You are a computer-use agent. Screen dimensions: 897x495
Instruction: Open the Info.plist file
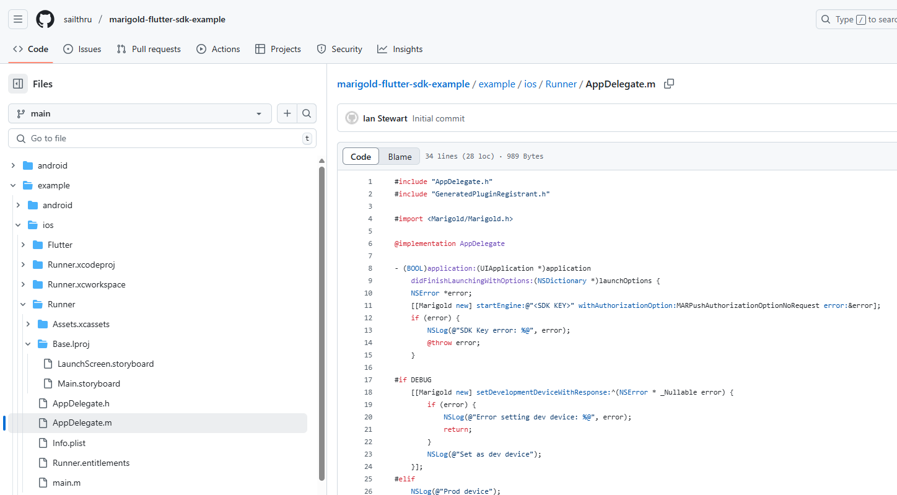tap(69, 443)
